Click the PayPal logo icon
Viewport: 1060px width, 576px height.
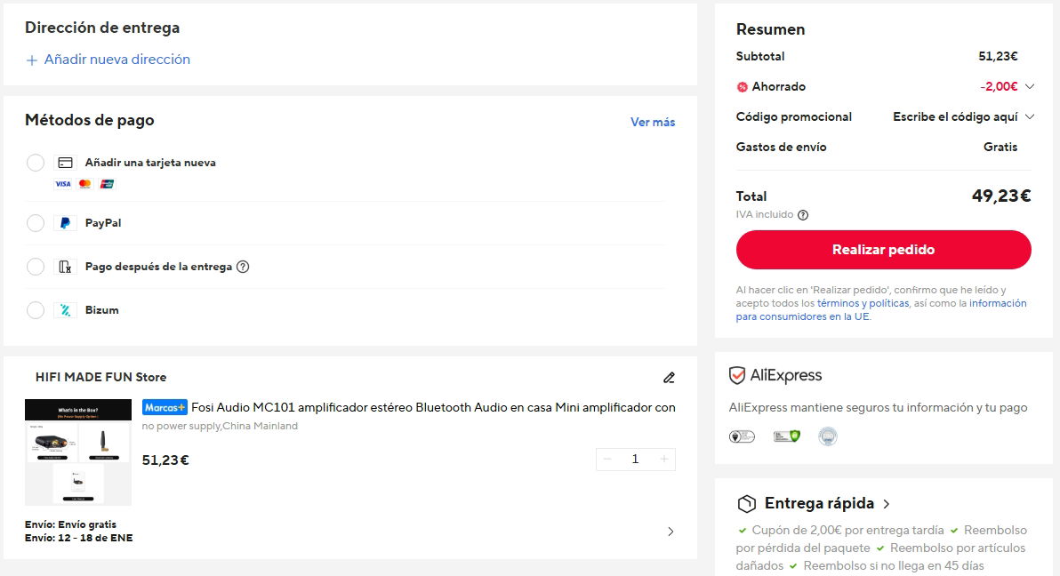coord(65,223)
